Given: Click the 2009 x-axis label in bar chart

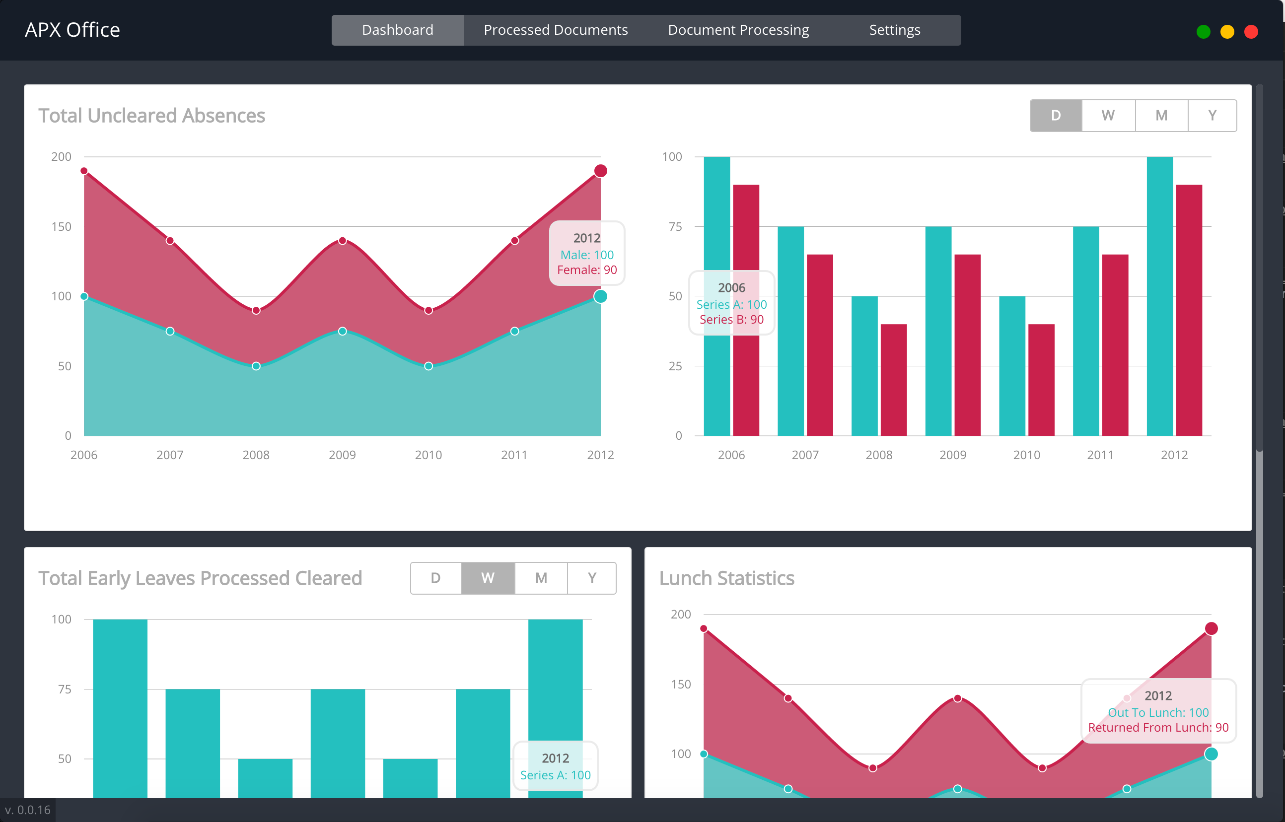Looking at the screenshot, I should [953, 455].
